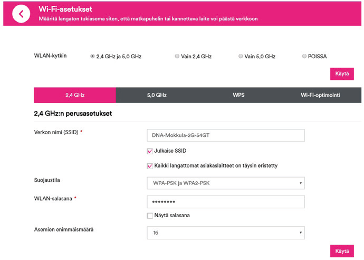Click the WLAN-salasana password field
Viewport: 364px width, 260px height.
pos(225,202)
